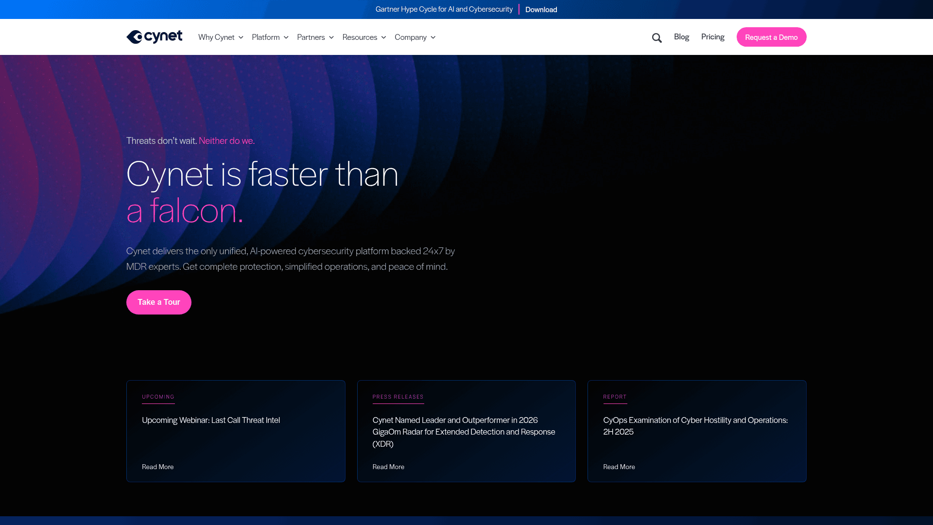Click Request a Demo button
This screenshot has width=933, height=525.
click(771, 37)
